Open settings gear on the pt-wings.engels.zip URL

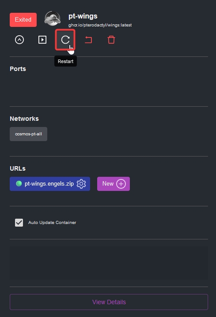(81, 184)
